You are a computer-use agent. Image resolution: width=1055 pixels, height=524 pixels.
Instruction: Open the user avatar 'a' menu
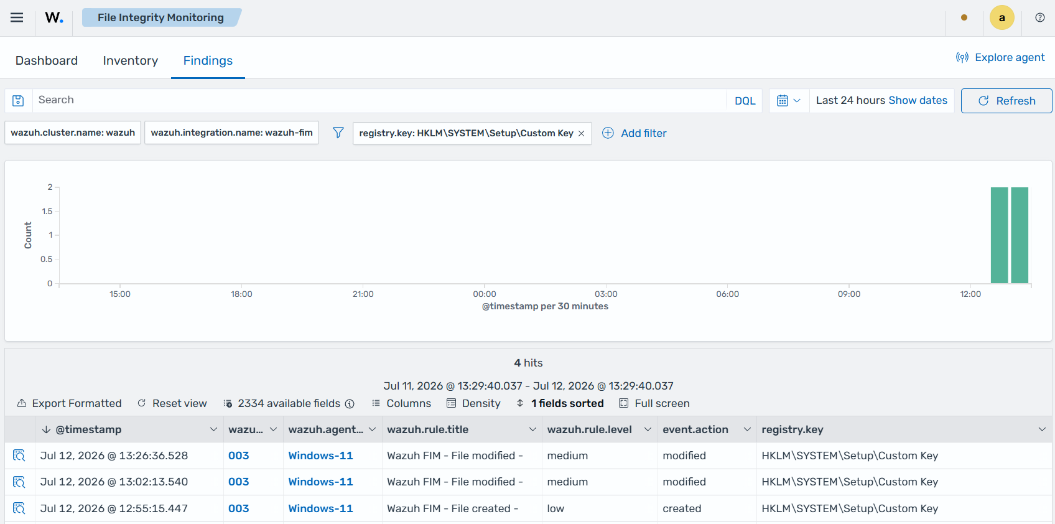[x=1002, y=17]
